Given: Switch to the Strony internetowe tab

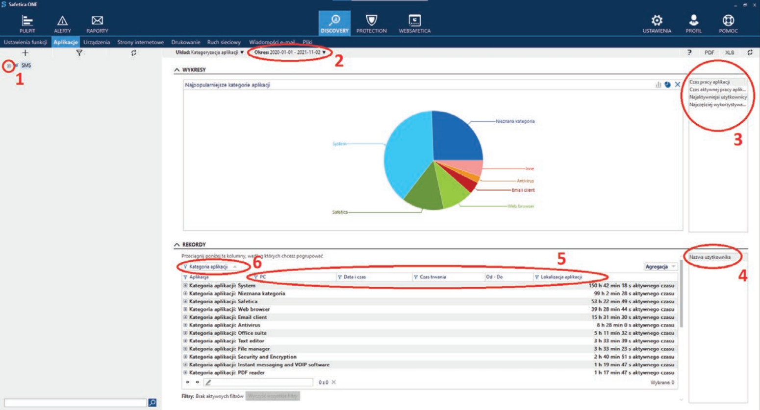Looking at the screenshot, I should click(x=140, y=42).
